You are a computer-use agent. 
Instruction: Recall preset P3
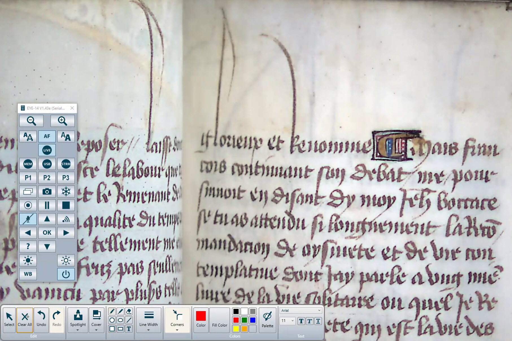[x=66, y=178]
